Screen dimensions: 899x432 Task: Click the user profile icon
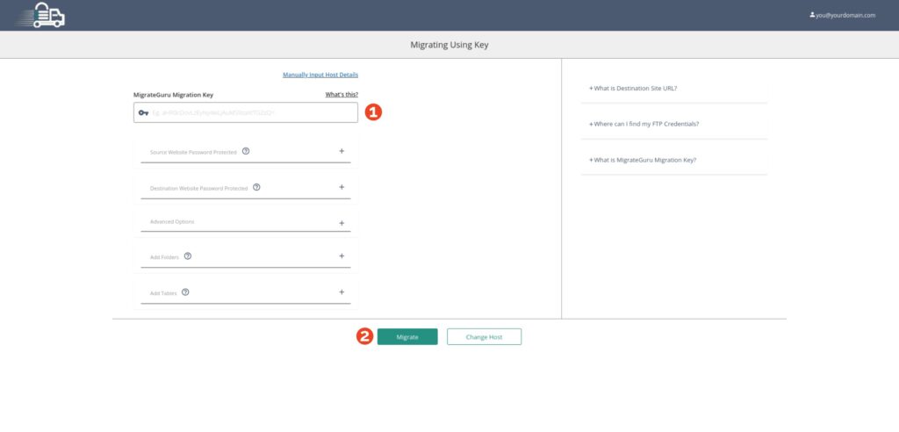(812, 16)
